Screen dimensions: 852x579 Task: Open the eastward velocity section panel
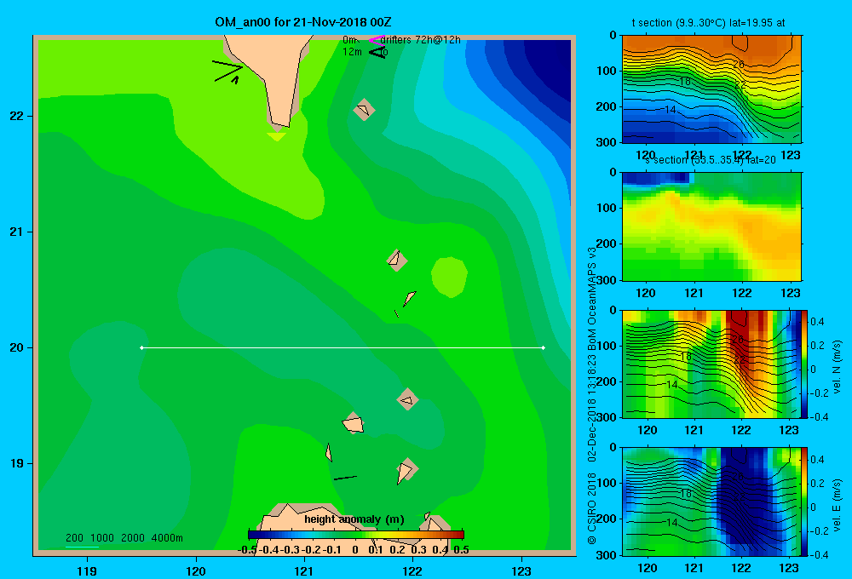coord(711,502)
